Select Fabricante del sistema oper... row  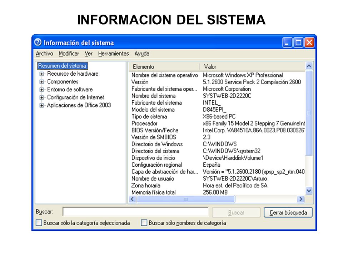(x=217, y=89)
